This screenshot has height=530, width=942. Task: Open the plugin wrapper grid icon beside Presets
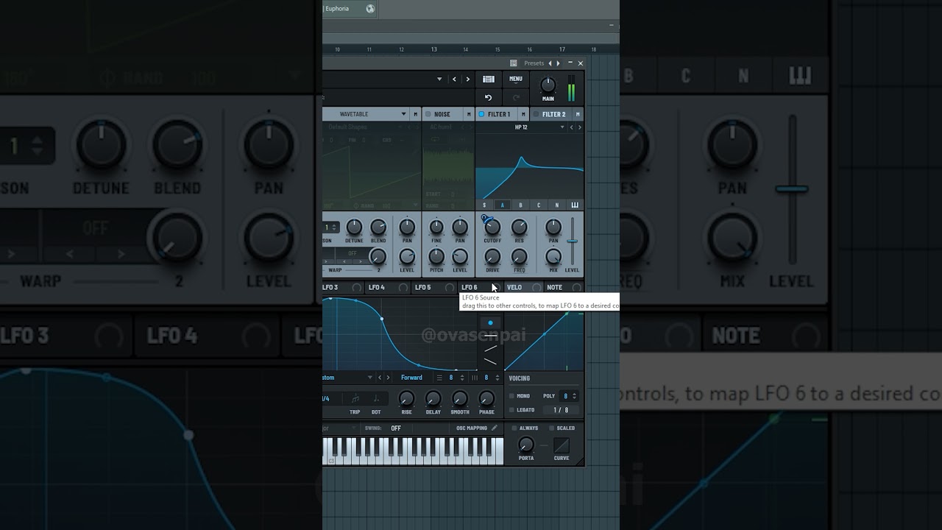(x=513, y=63)
